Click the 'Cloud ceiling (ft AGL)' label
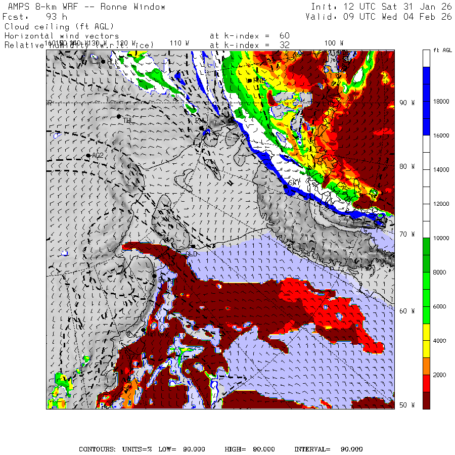This screenshot has height=455, width=455. coord(59,27)
